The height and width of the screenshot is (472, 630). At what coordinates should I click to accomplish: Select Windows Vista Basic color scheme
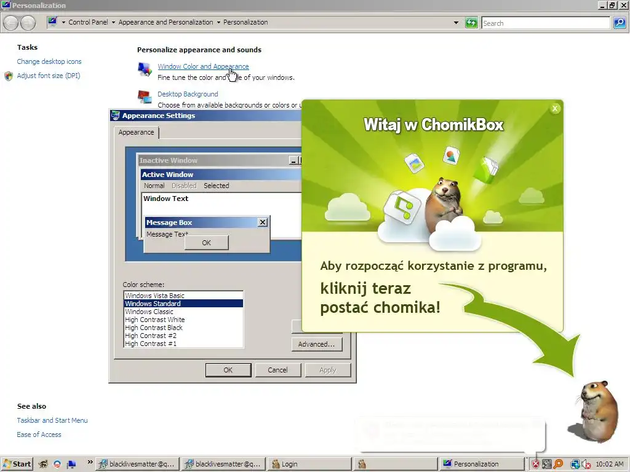(183, 296)
